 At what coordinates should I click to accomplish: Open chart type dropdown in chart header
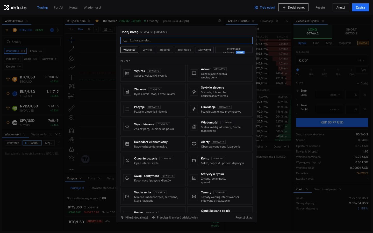(x=107, y=29)
